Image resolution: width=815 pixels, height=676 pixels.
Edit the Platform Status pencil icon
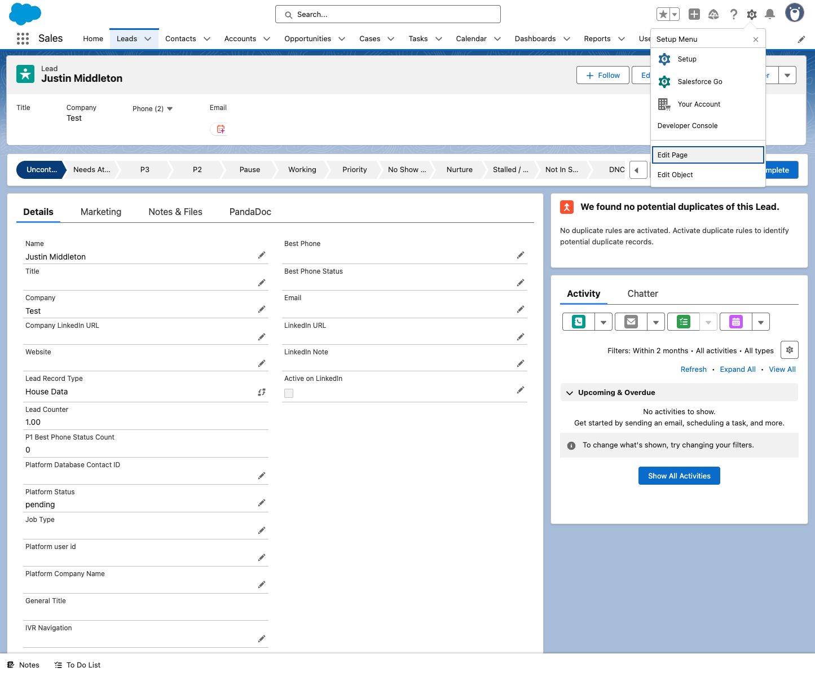[262, 503]
